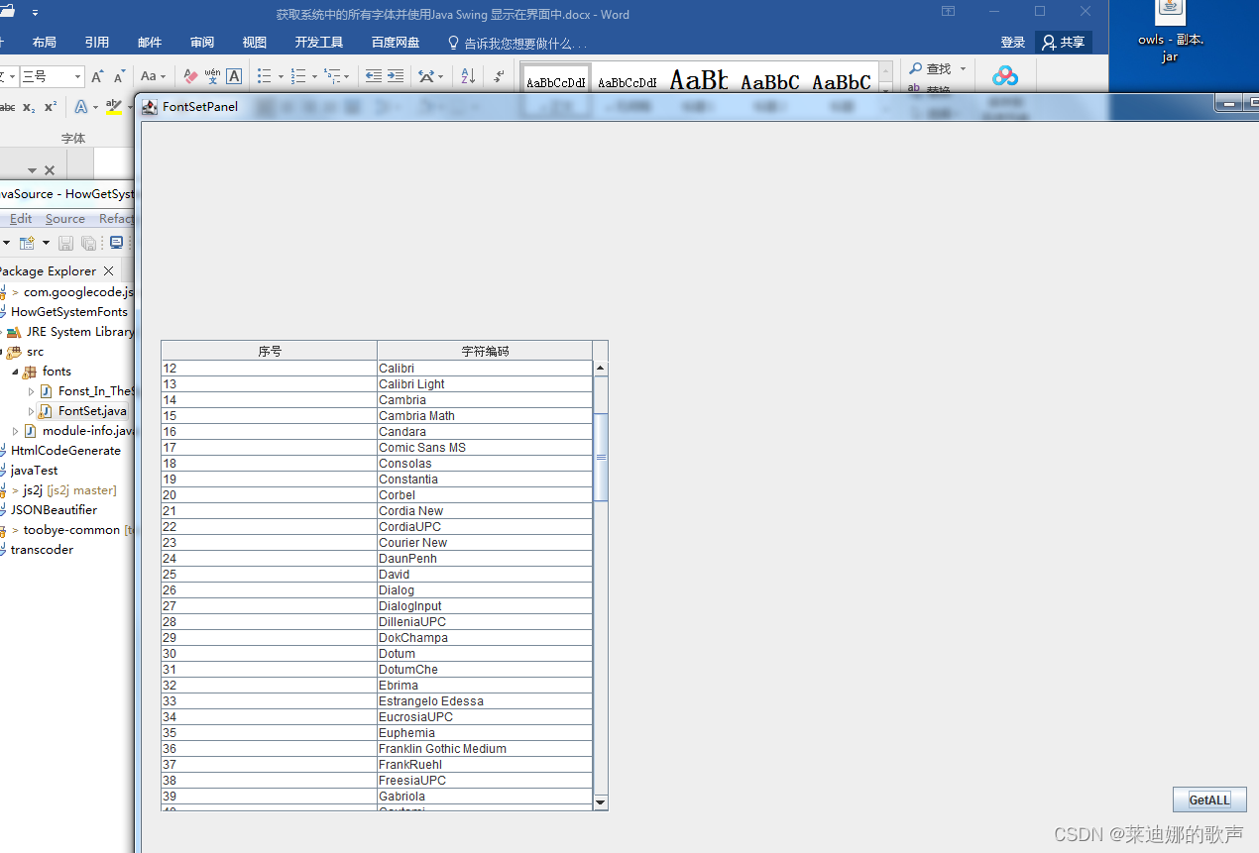
Task: Toggle show paragraph marks icon
Action: click(499, 76)
